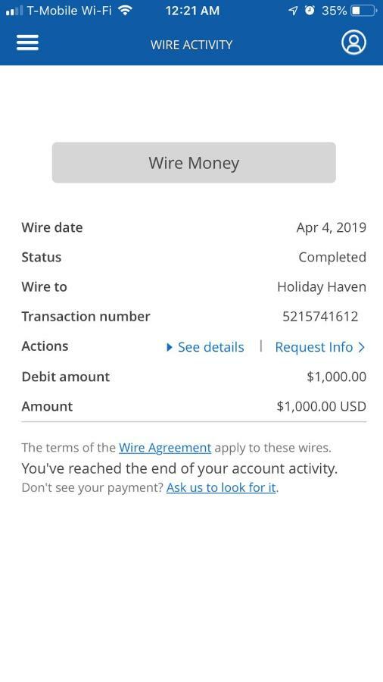Tap the Holiday Haven recipient name
This screenshot has width=383, height=682.
point(322,286)
